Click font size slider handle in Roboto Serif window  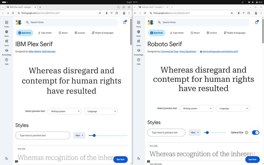207,133
